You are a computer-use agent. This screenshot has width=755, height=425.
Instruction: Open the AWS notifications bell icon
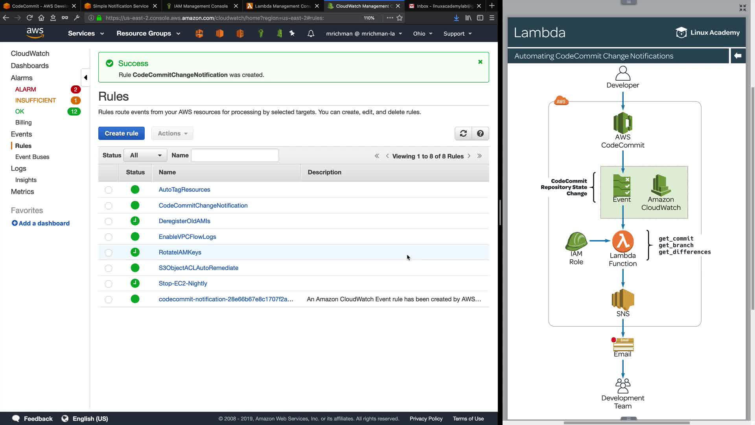311,33
